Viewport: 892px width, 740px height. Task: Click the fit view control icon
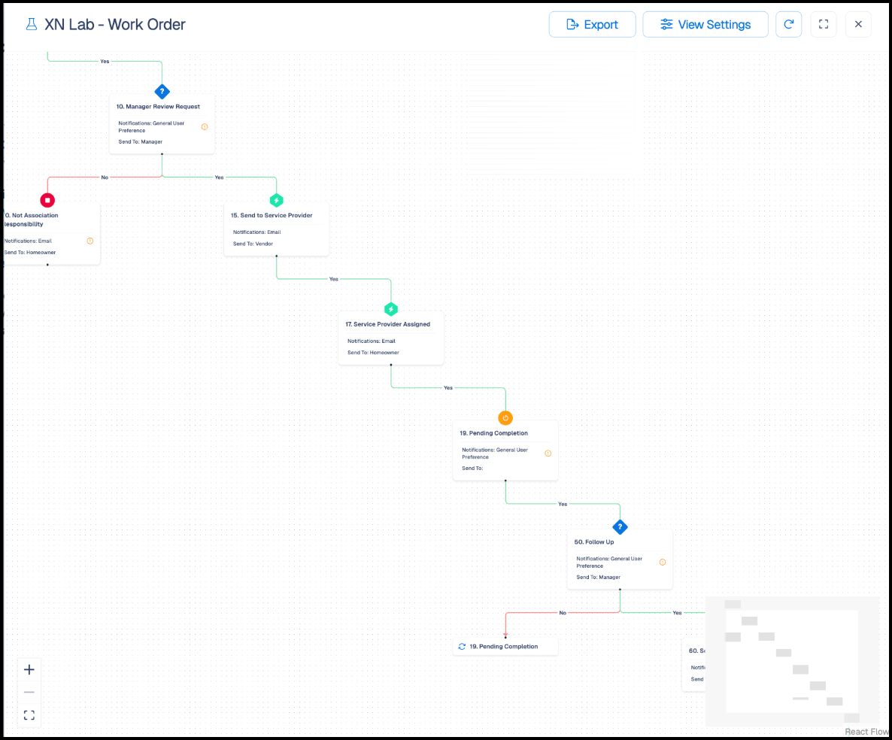(x=29, y=715)
